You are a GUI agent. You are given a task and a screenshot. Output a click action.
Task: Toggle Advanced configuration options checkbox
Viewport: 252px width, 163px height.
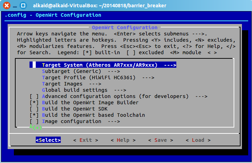34,96
